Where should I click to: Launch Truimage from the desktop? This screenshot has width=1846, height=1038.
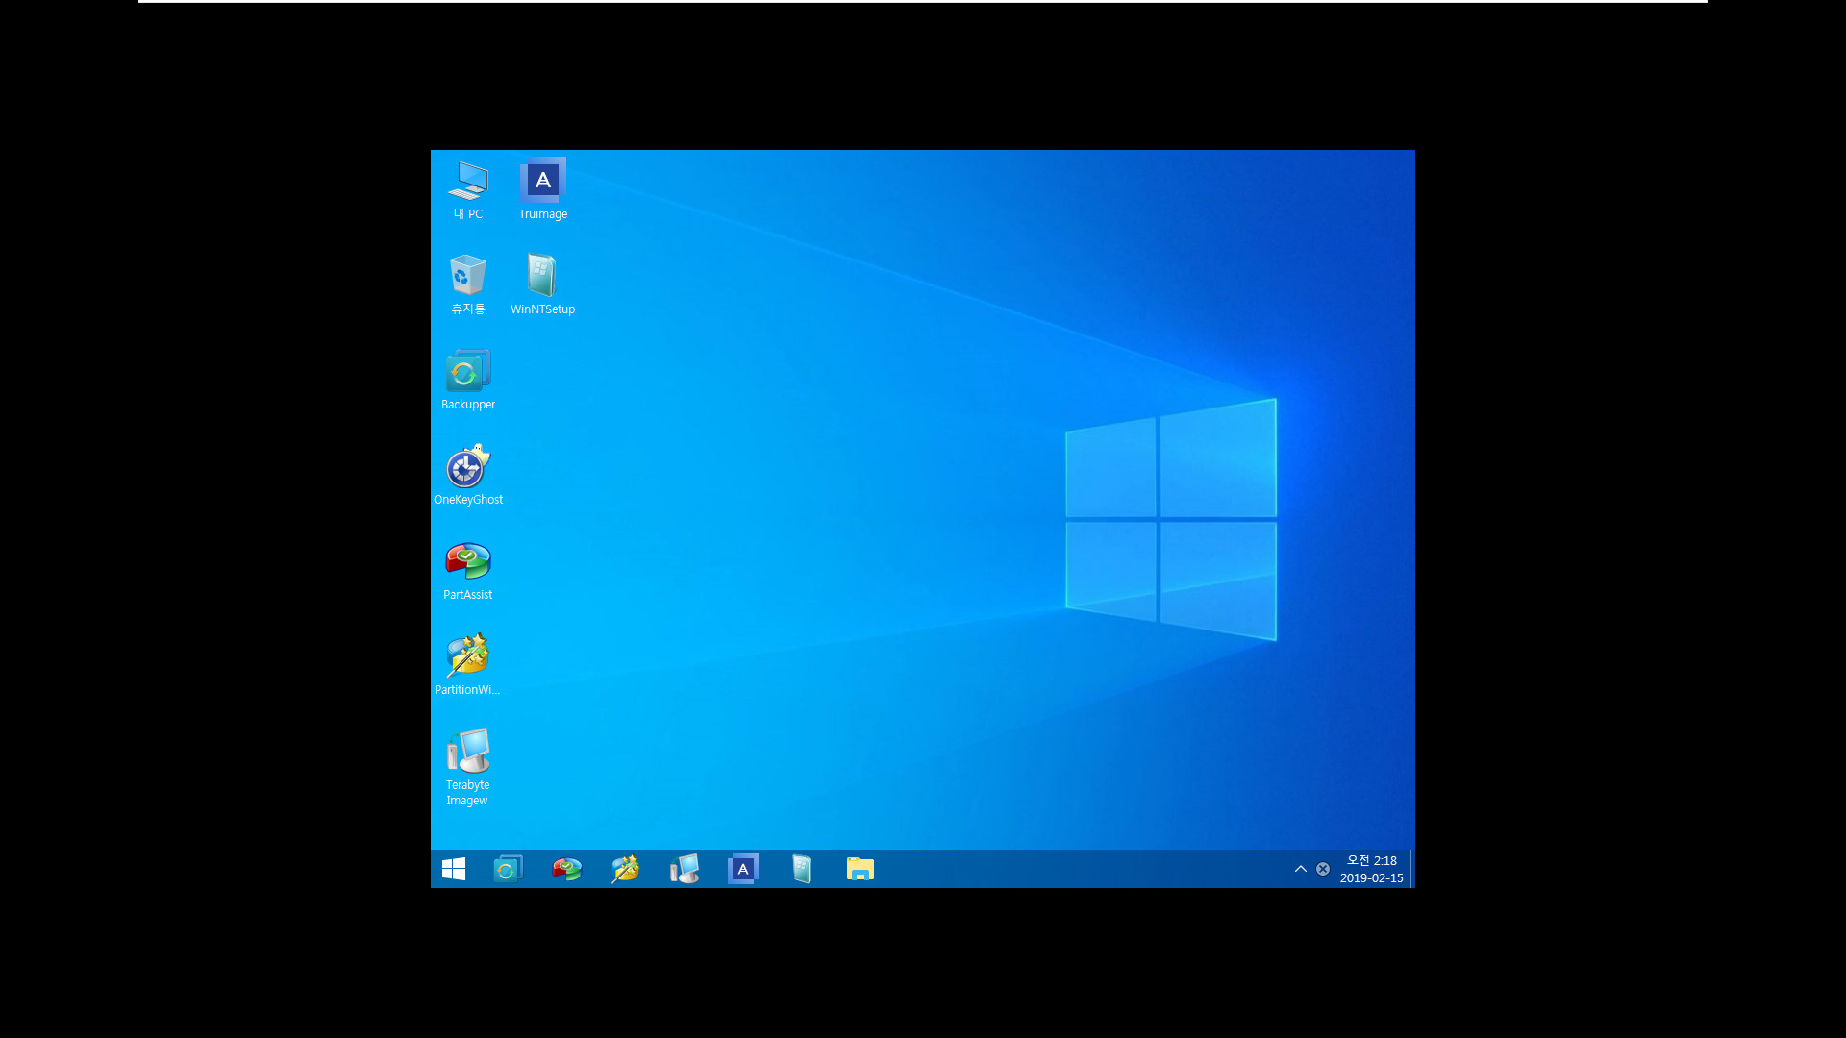click(x=543, y=190)
